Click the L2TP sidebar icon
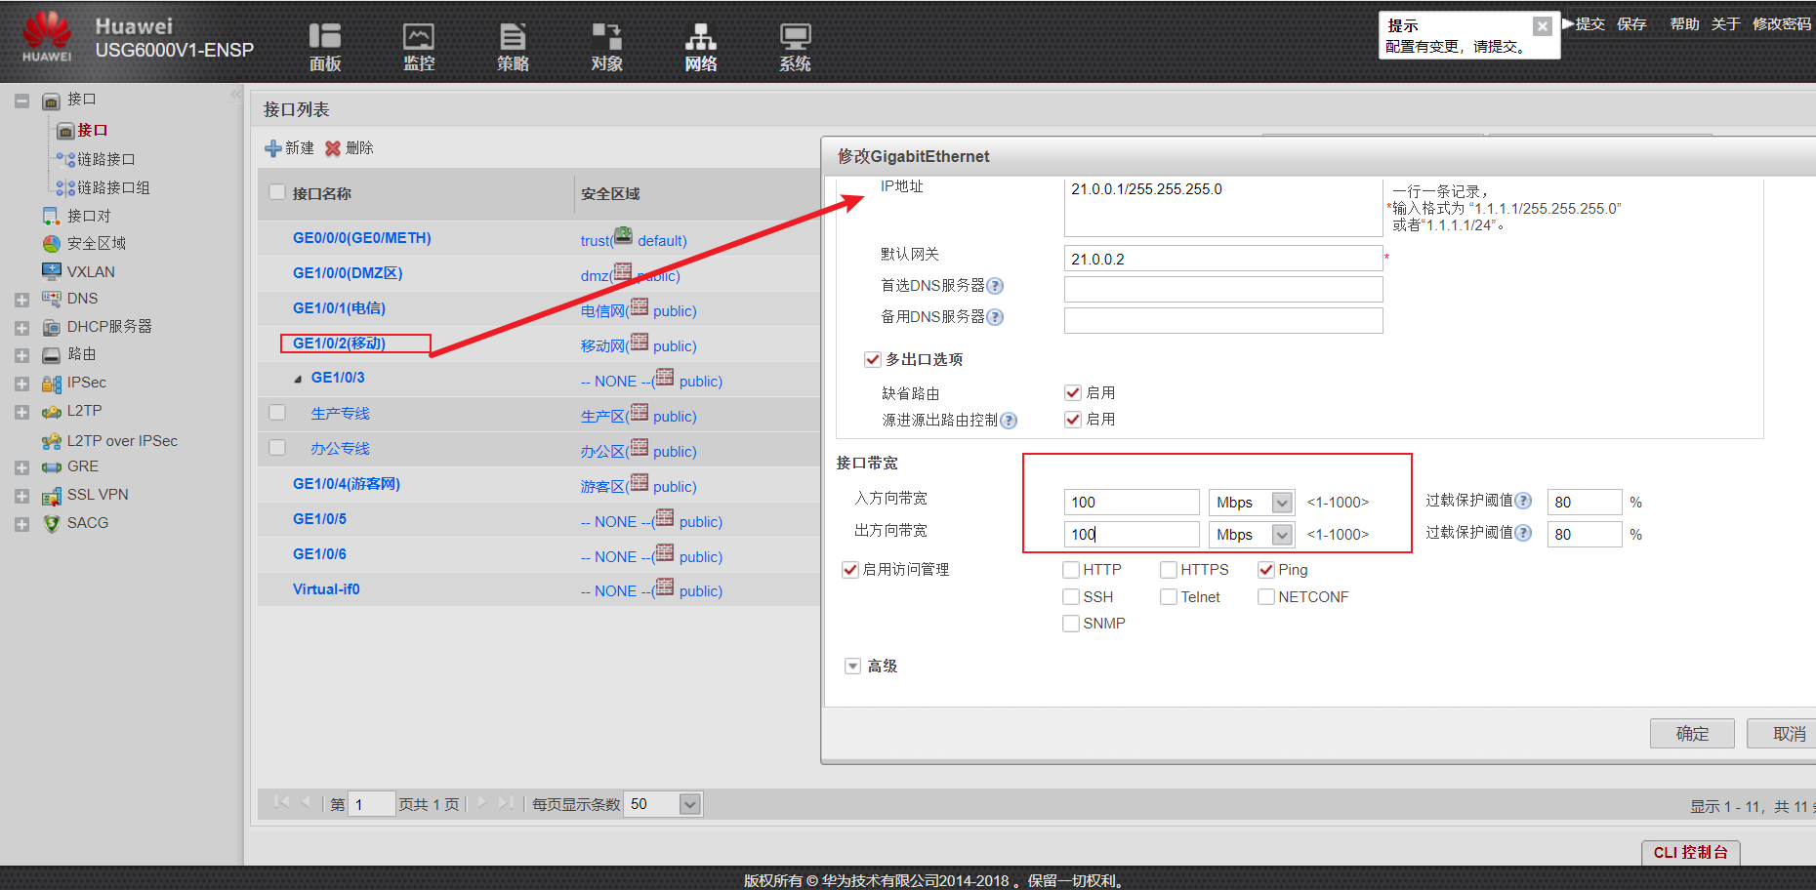The width and height of the screenshot is (1816, 890). click(52, 411)
